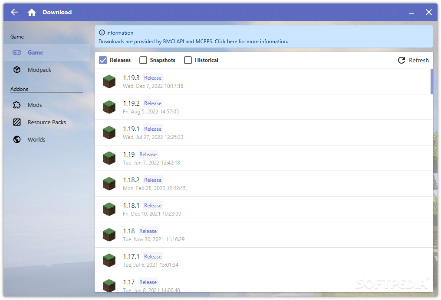This screenshot has width=441, height=300.
Task: Switch to Worlds section
Action: (47, 139)
